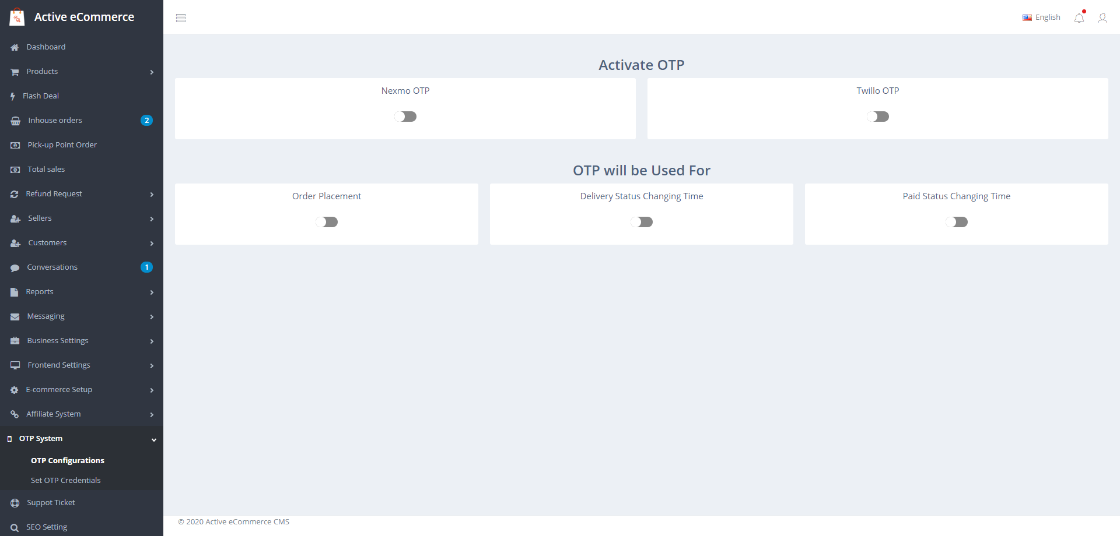The width and height of the screenshot is (1120, 536).
Task: Click the hamburger sidebar toggle icon
Action: coord(181,18)
